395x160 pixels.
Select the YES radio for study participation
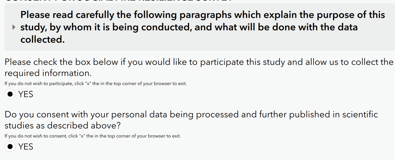(10, 94)
